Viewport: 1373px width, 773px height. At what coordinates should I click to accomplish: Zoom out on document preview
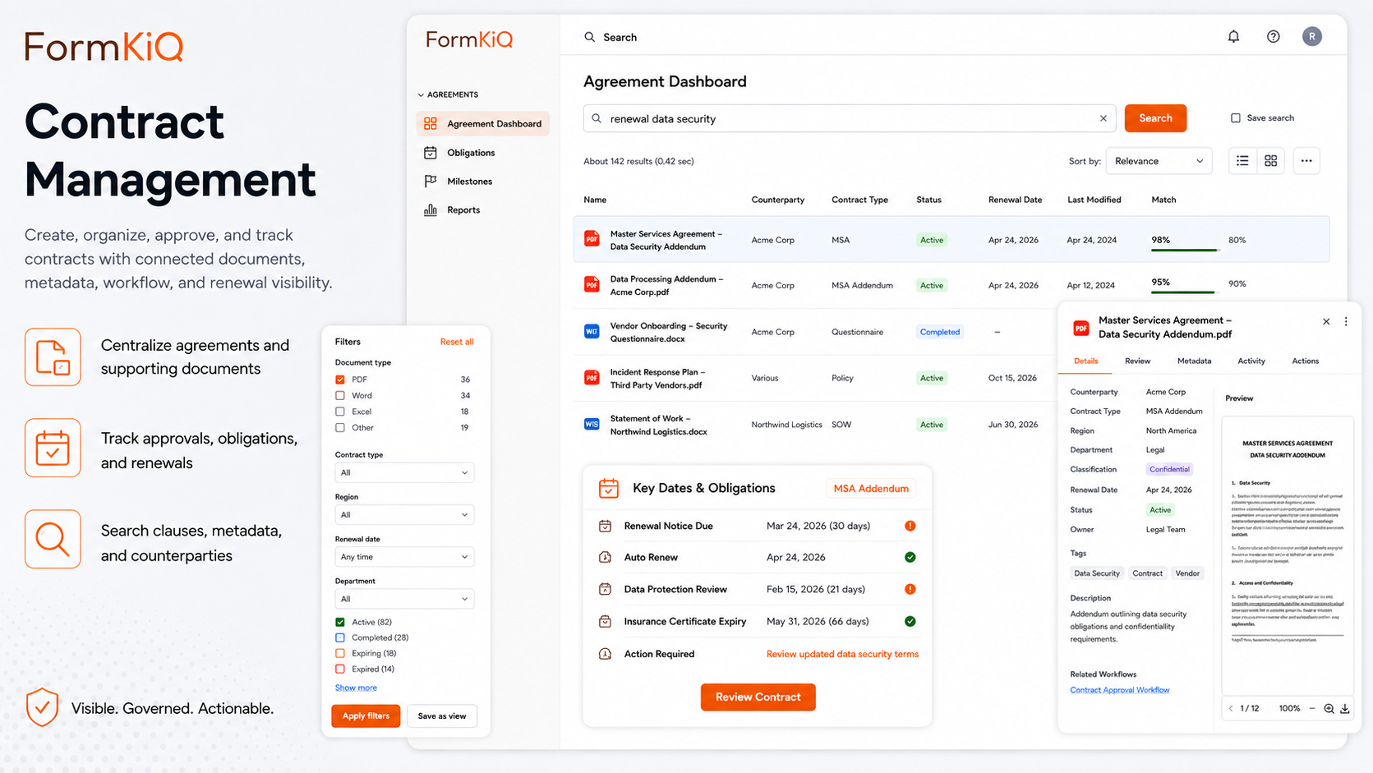click(1312, 708)
